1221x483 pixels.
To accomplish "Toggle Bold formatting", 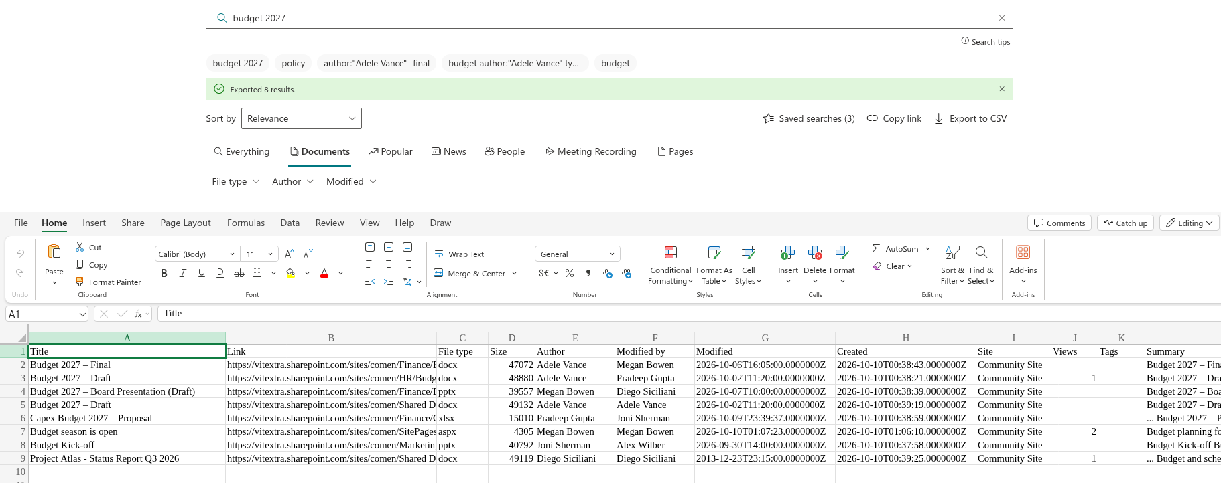I will click(164, 273).
